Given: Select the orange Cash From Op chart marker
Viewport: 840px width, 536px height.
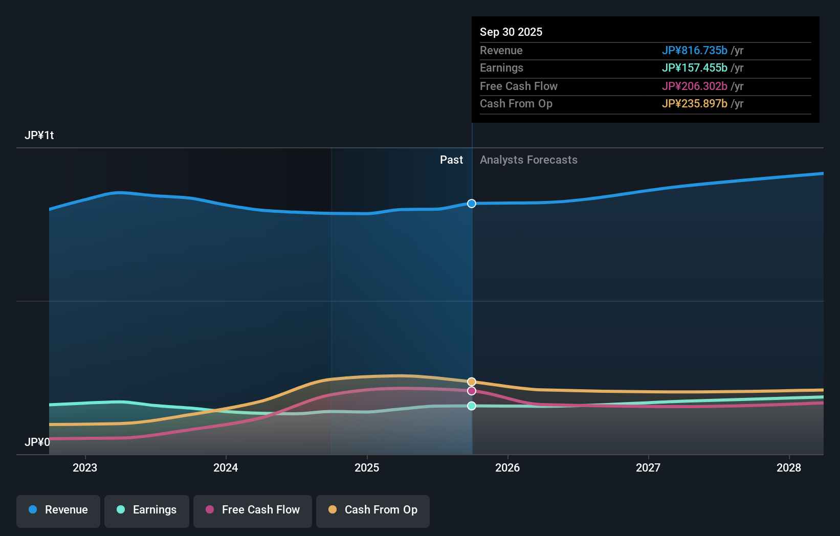Looking at the screenshot, I should point(471,381).
